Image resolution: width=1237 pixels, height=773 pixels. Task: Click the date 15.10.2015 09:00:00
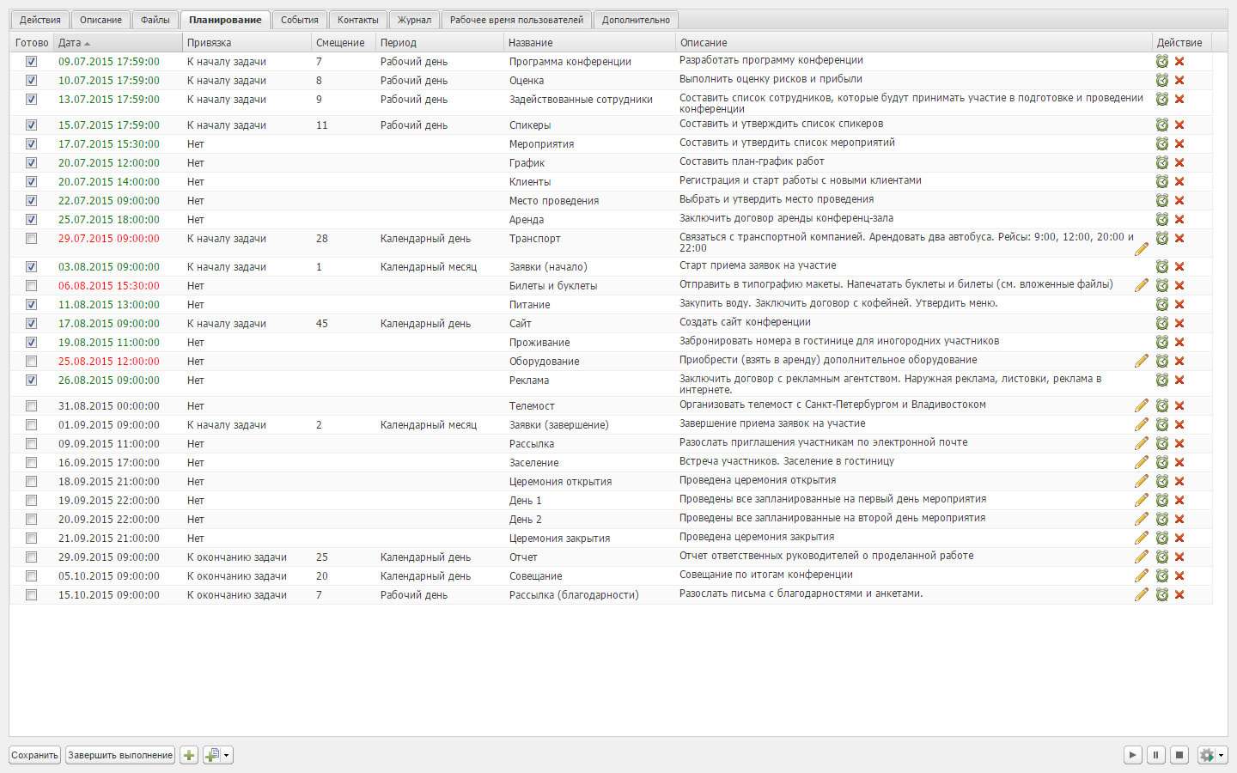pos(109,595)
